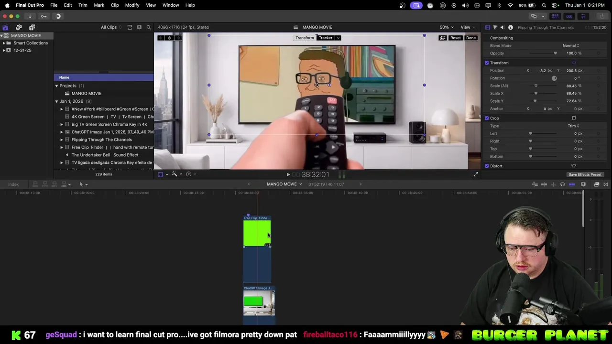Open Blend Mode Normal dropdown
The height and width of the screenshot is (344, 612).
pyautogui.click(x=571, y=45)
